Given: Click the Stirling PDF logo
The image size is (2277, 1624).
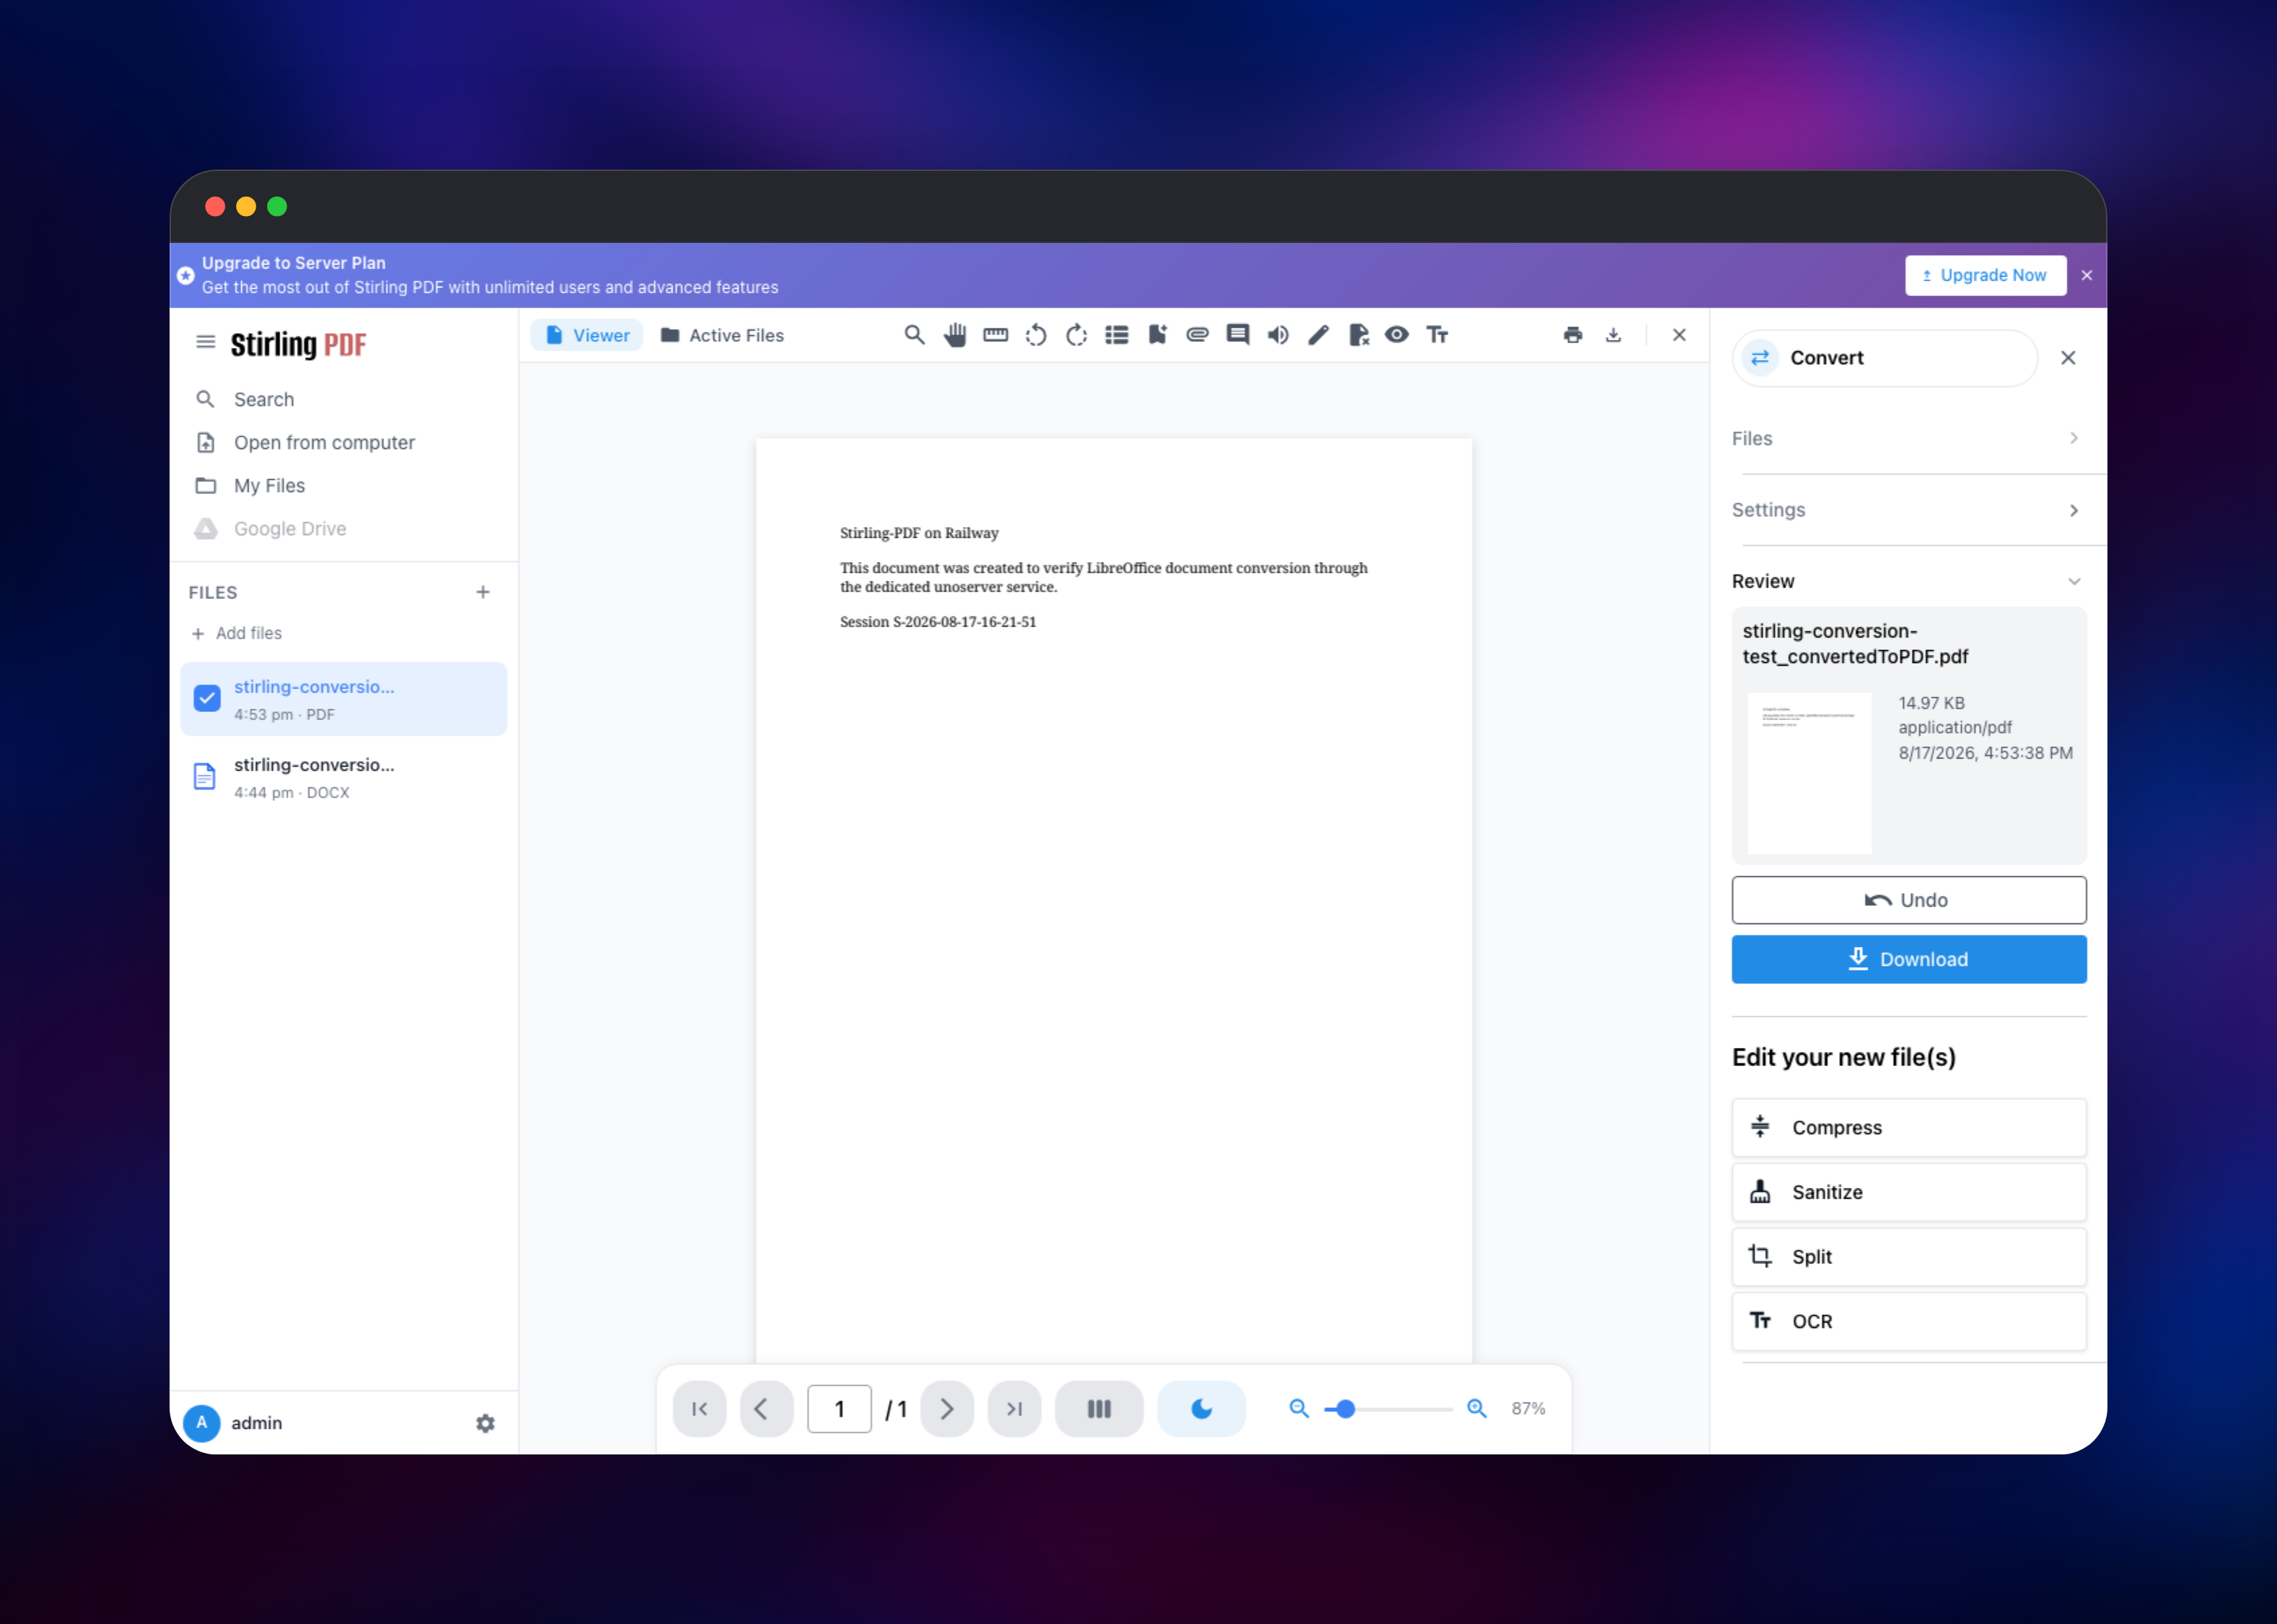Looking at the screenshot, I should pos(298,344).
